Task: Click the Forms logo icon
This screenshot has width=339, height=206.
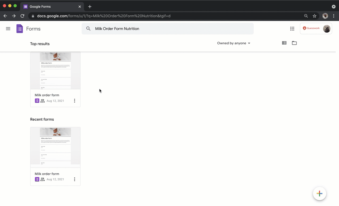Action: tap(19, 28)
